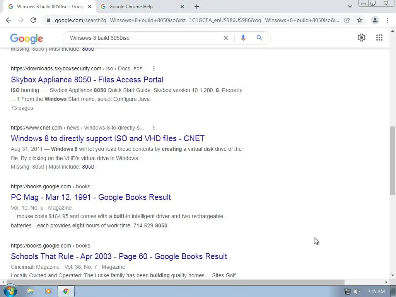The image size is (396, 297).
Task: Click the Show desktop strip
Action: (x=393, y=292)
